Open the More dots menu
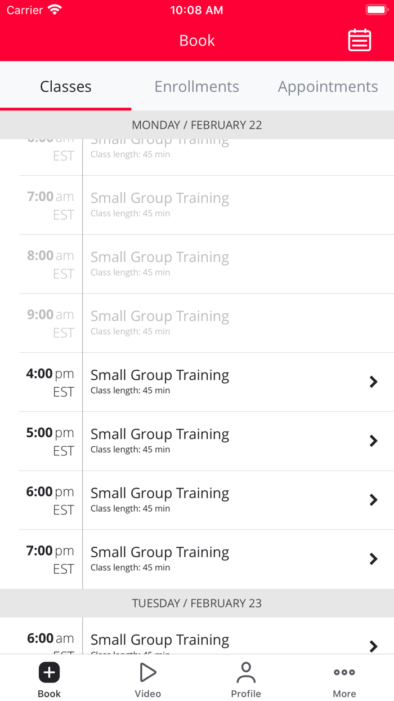The image size is (394, 701). pos(344,672)
